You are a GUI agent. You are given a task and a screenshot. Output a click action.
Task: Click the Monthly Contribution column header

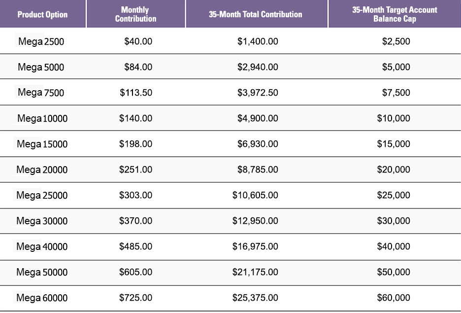135,14
